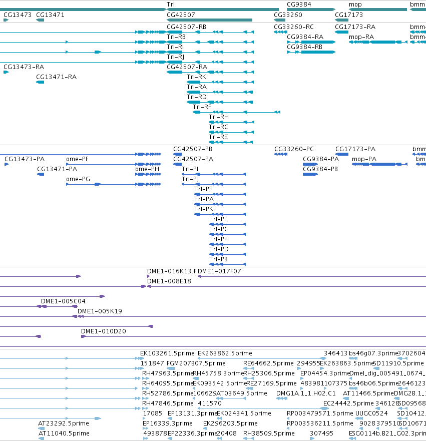Select the Trl-PA protein label
Image resolution: width=426 pixels, height=441 pixels.
204,199
